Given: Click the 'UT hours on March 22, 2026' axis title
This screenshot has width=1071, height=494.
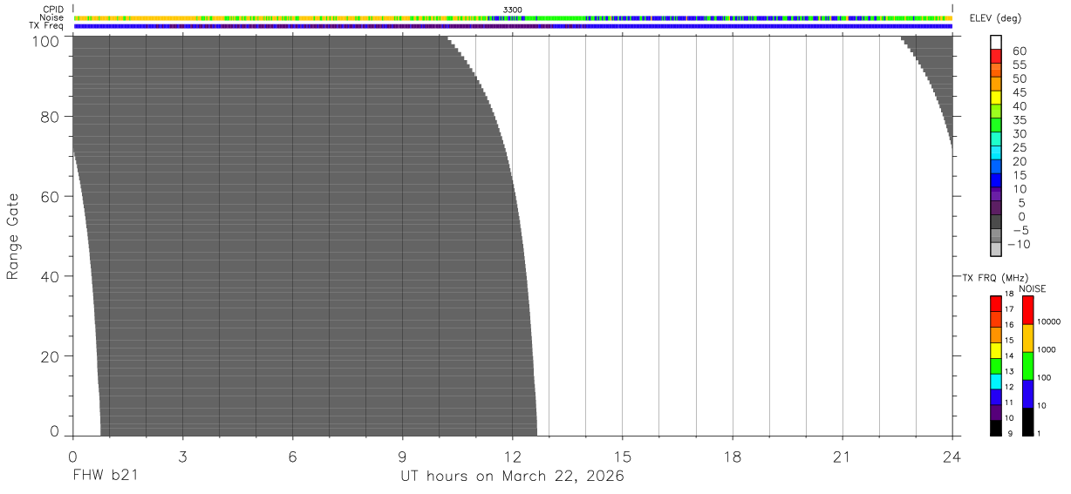Looking at the screenshot, I should [x=512, y=477].
